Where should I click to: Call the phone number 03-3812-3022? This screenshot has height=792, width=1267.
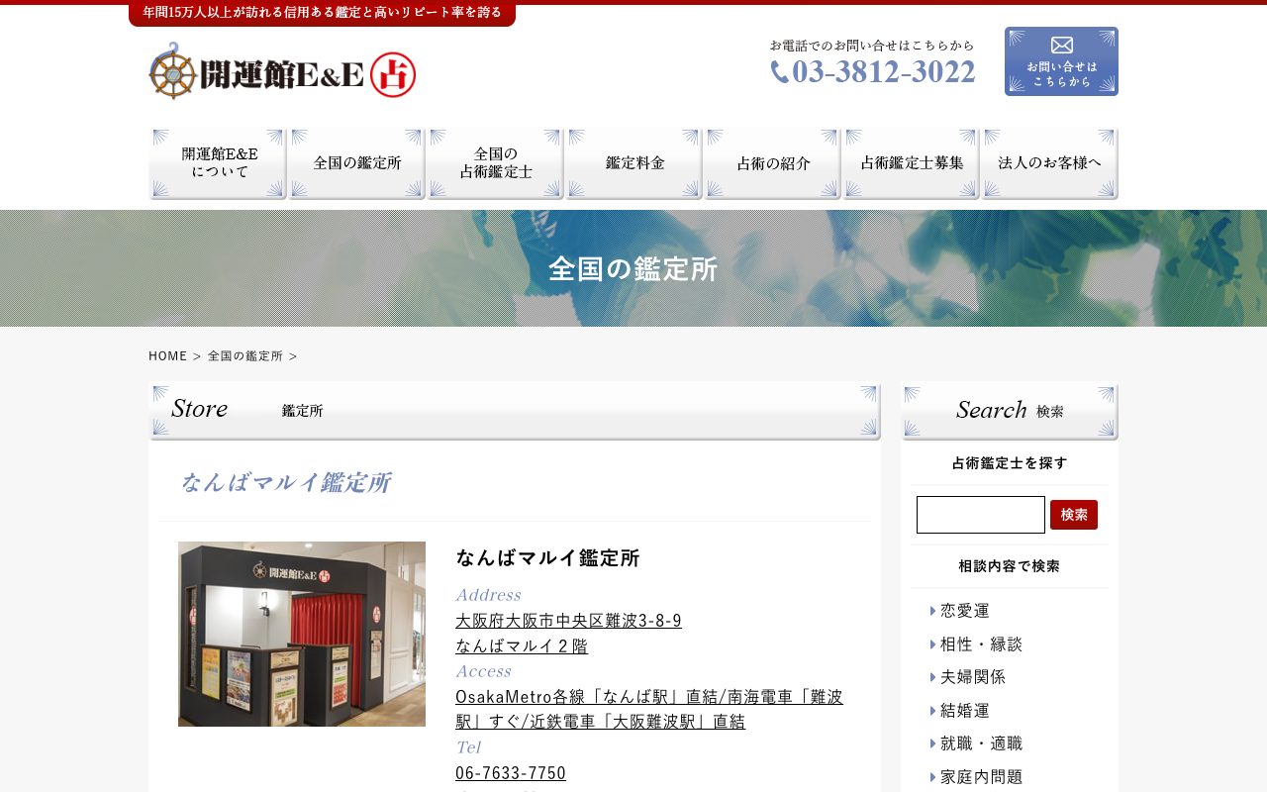[x=873, y=72]
